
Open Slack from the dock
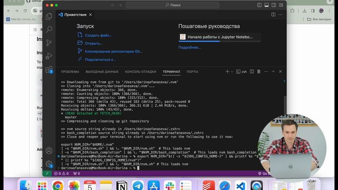coord(170,186)
